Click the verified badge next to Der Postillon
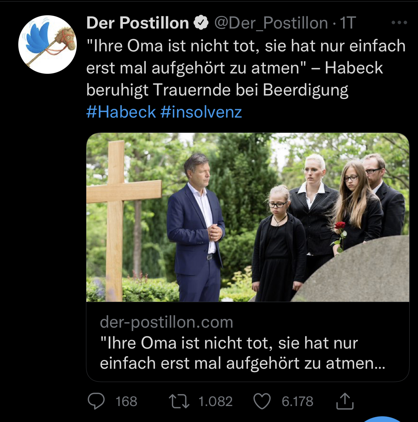This screenshot has height=422, width=418. coord(201,23)
